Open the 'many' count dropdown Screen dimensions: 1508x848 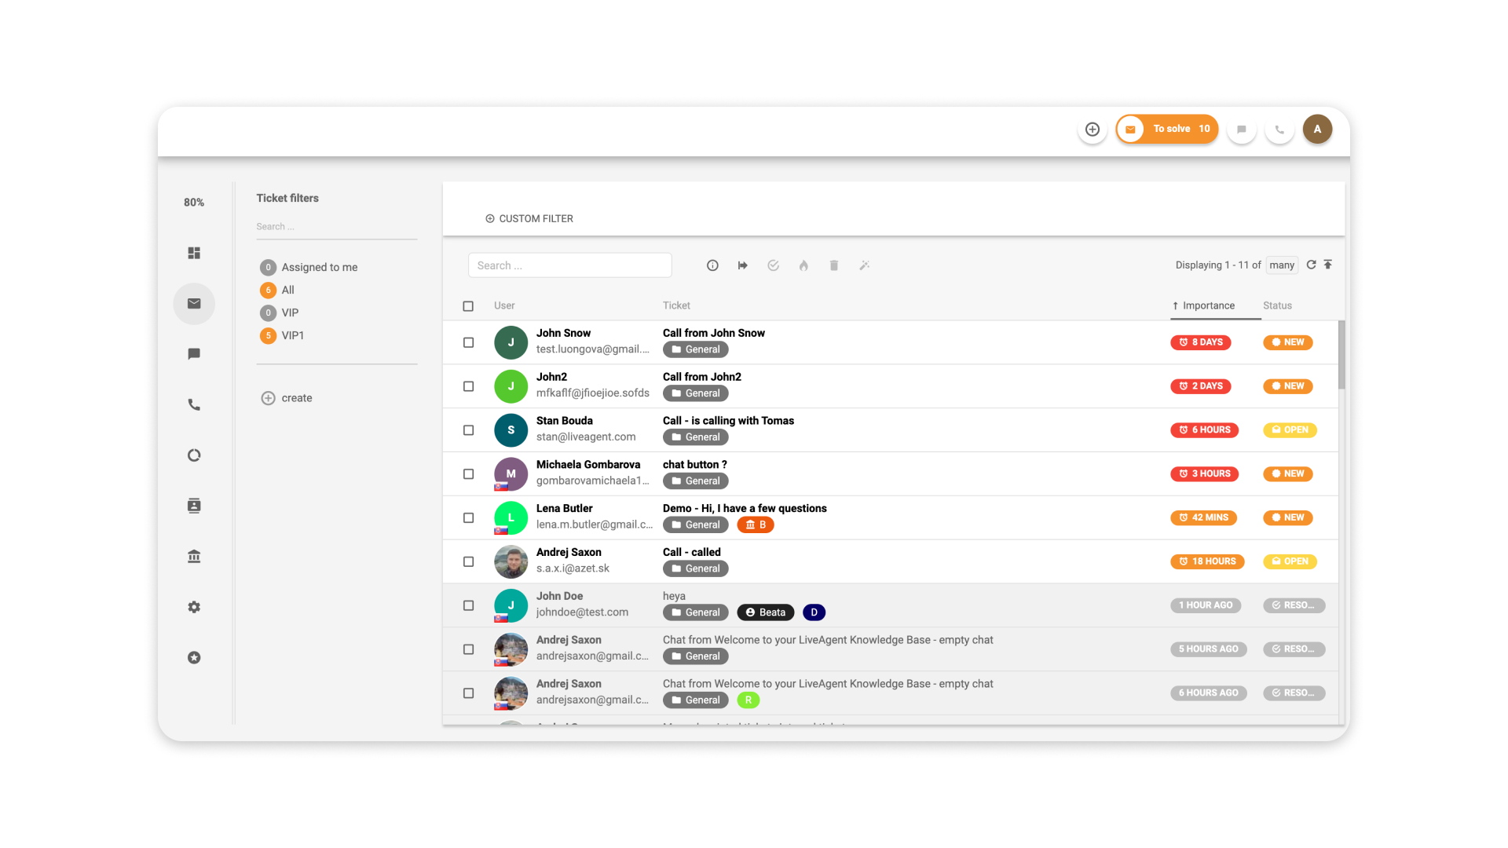tap(1281, 265)
